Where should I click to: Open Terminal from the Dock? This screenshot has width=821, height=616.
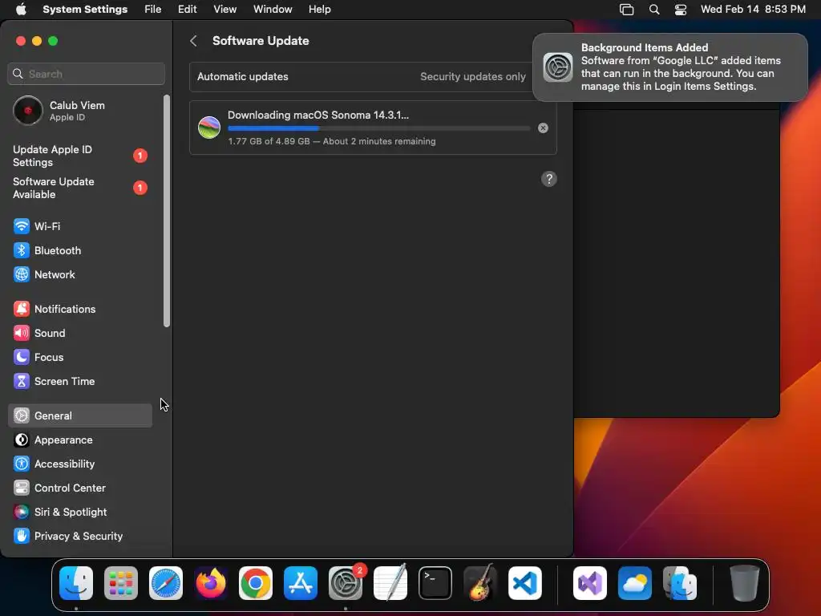[435, 583]
